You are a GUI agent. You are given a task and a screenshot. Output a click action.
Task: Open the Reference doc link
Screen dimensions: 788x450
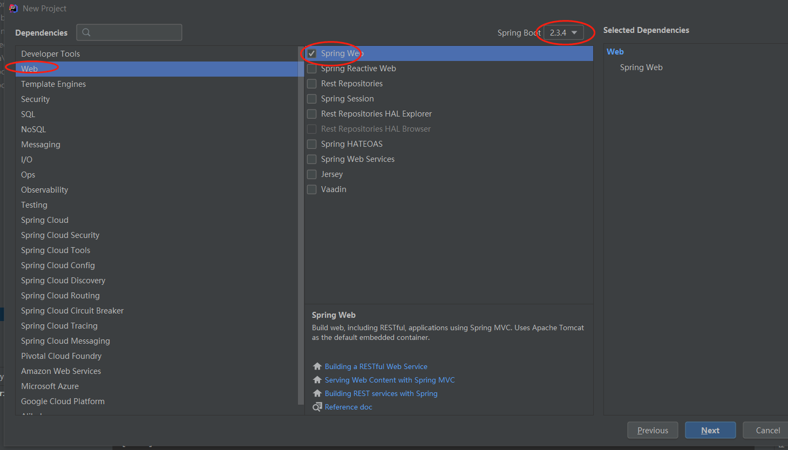[x=349, y=407]
